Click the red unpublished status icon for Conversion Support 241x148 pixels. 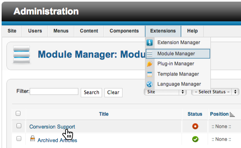[195, 126]
